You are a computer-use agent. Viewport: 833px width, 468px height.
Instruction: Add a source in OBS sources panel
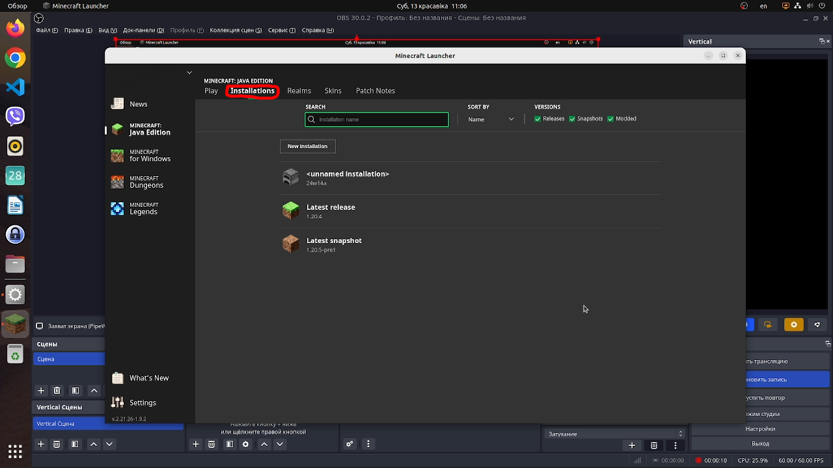(195, 445)
